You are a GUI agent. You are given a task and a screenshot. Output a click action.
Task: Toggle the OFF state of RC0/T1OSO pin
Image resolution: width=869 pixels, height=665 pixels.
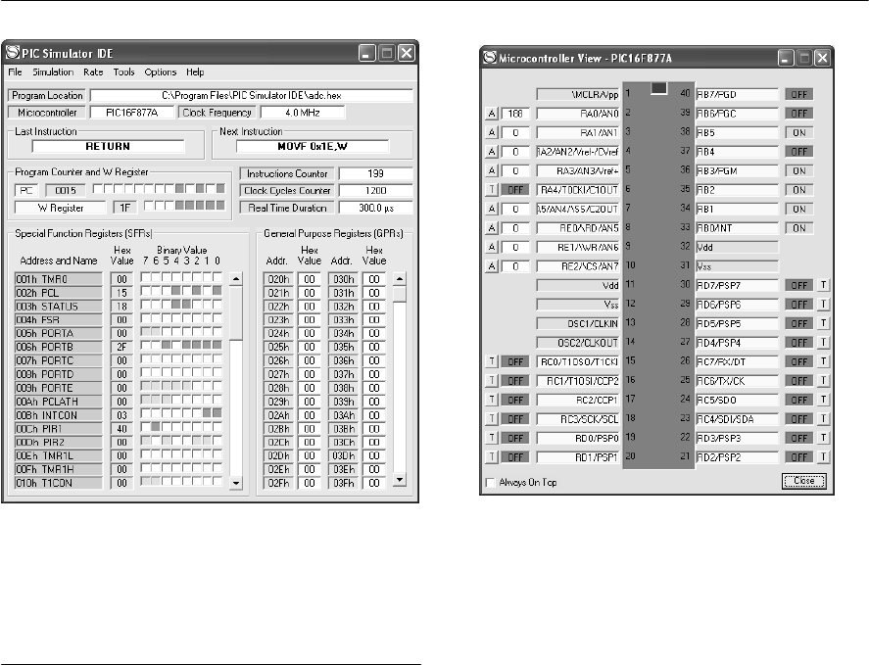[x=515, y=361]
